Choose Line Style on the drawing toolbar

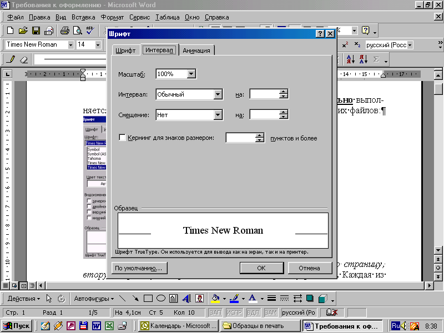[x=271, y=299]
